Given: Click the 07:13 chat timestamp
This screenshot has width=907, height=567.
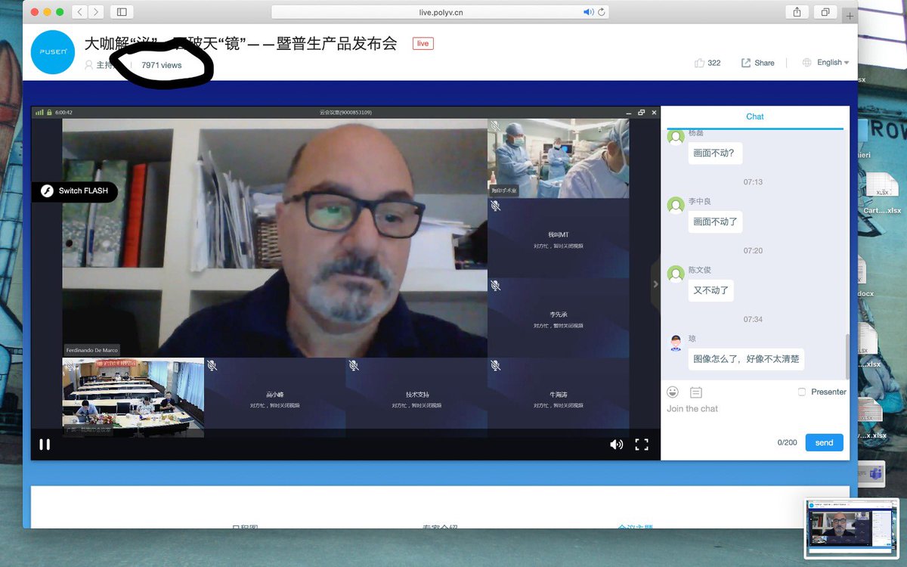Looking at the screenshot, I should [x=753, y=182].
